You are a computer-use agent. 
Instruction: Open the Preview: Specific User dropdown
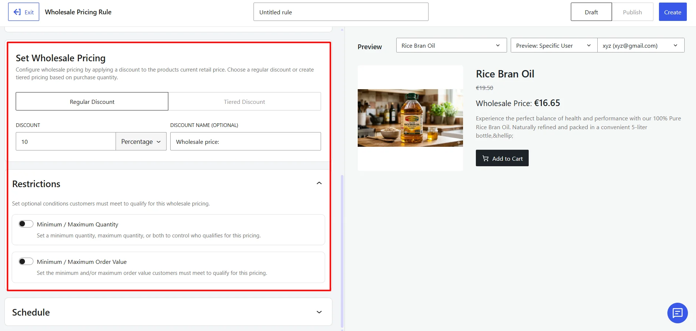[554, 46]
